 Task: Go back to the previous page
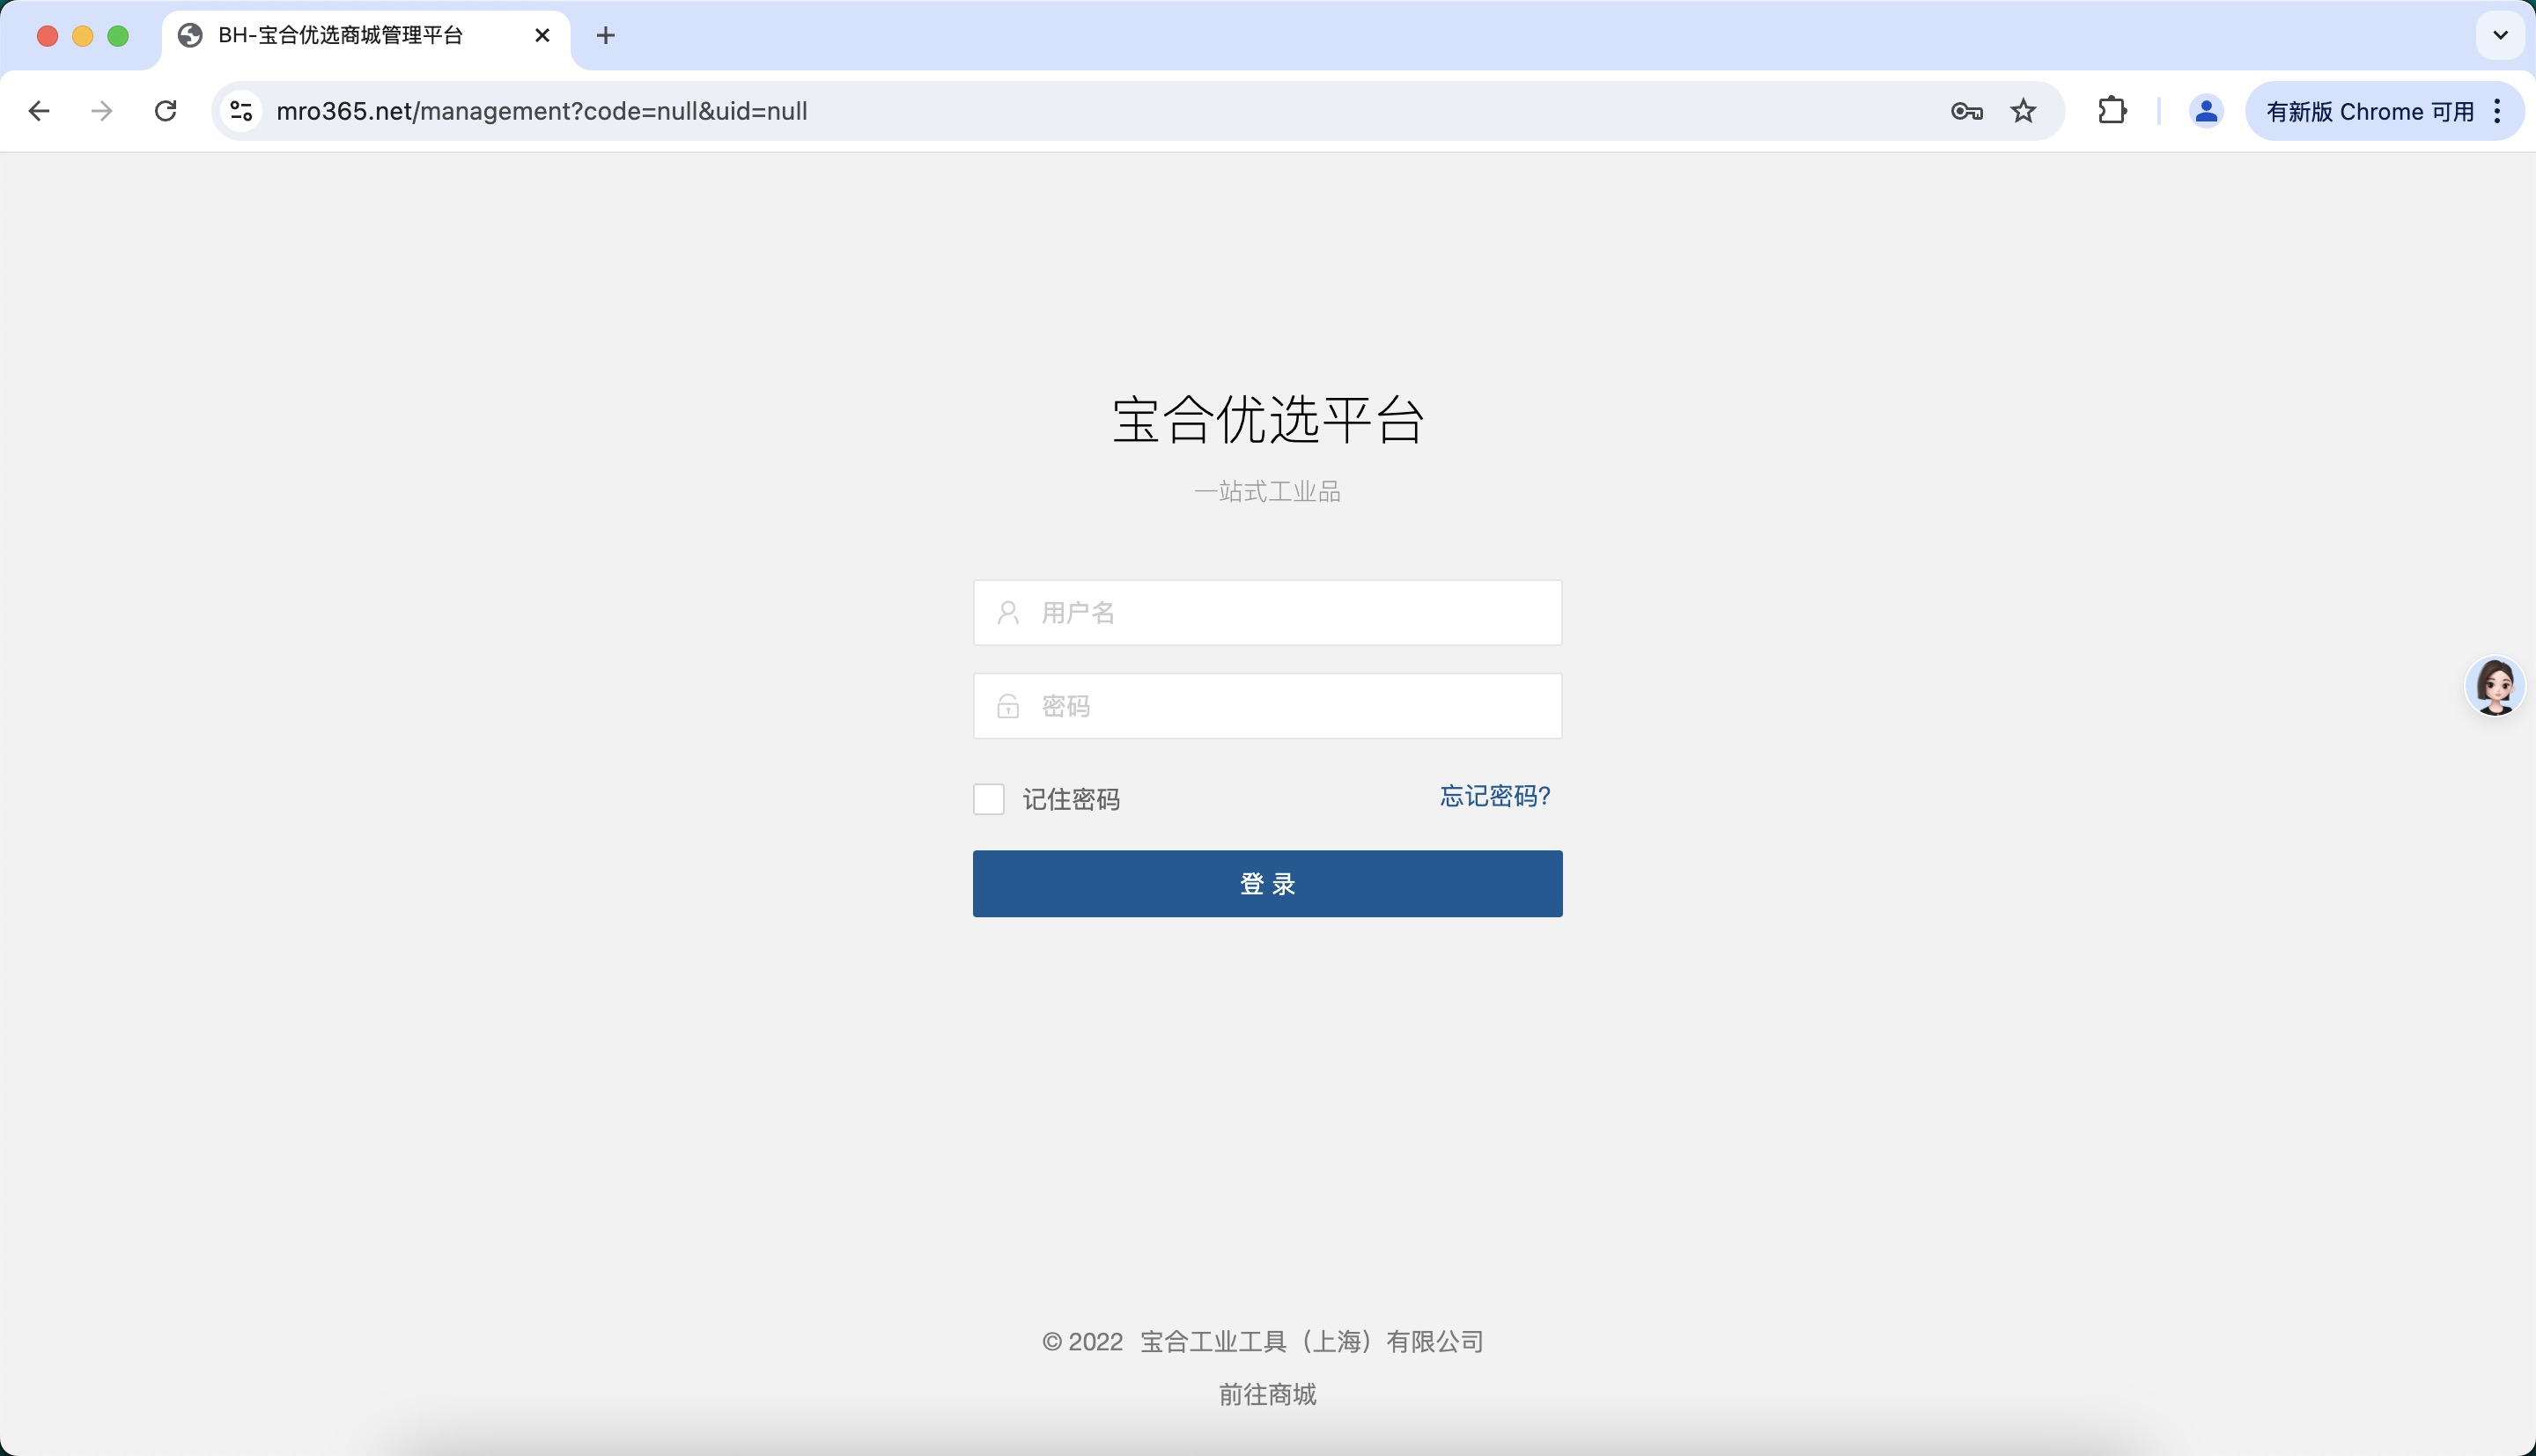(39, 111)
